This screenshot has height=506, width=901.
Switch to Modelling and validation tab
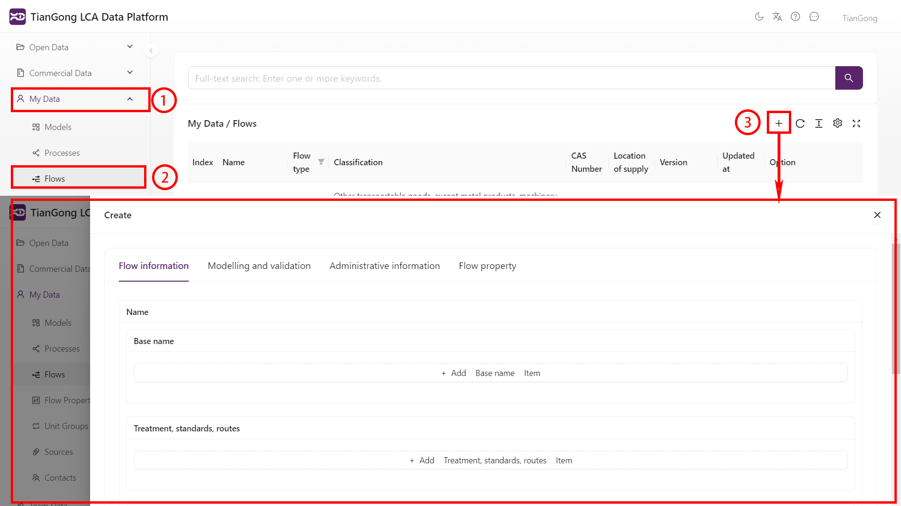coord(259,266)
